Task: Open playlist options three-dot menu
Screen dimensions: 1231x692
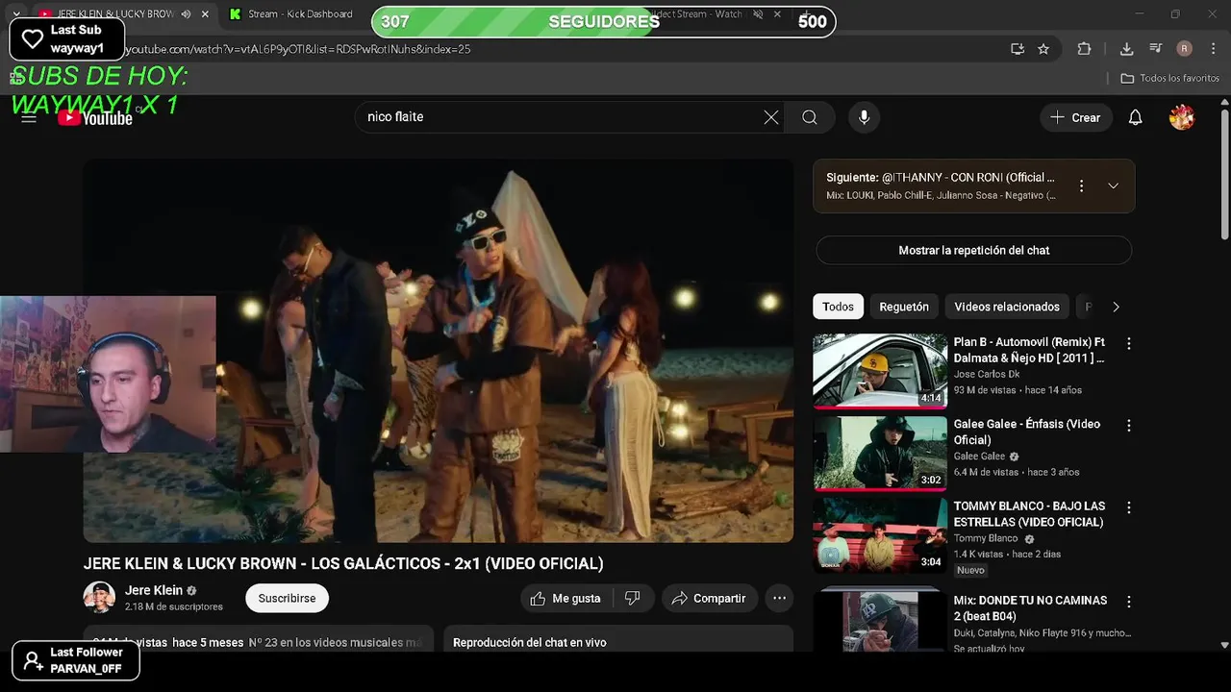Action: (x=1081, y=185)
